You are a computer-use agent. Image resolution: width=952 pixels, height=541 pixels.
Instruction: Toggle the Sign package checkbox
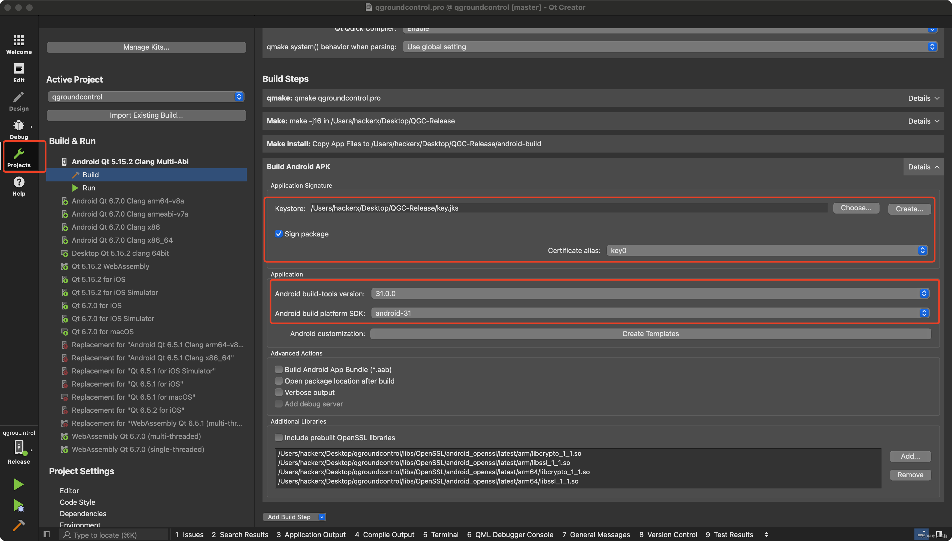point(279,234)
